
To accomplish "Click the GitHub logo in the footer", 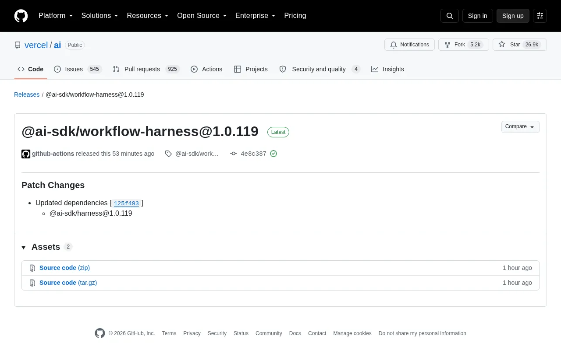I will (x=100, y=333).
